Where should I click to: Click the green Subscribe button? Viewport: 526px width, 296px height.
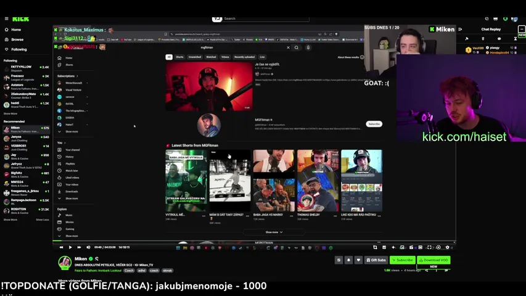coord(402,260)
